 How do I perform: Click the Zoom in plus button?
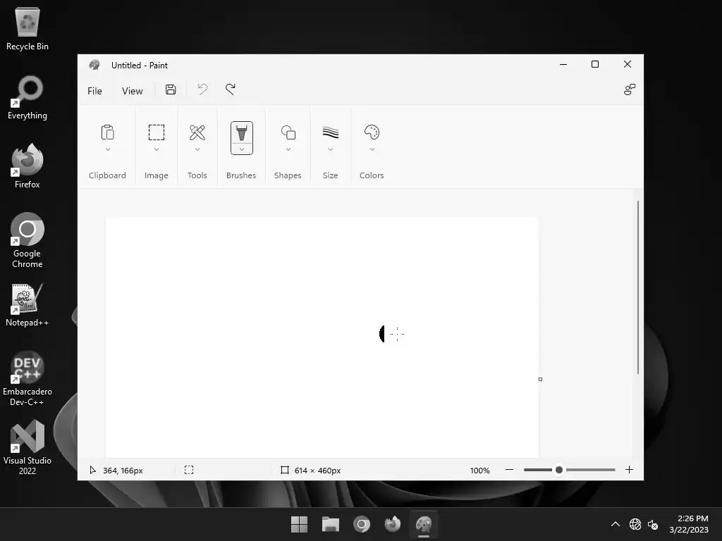click(629, 470)
